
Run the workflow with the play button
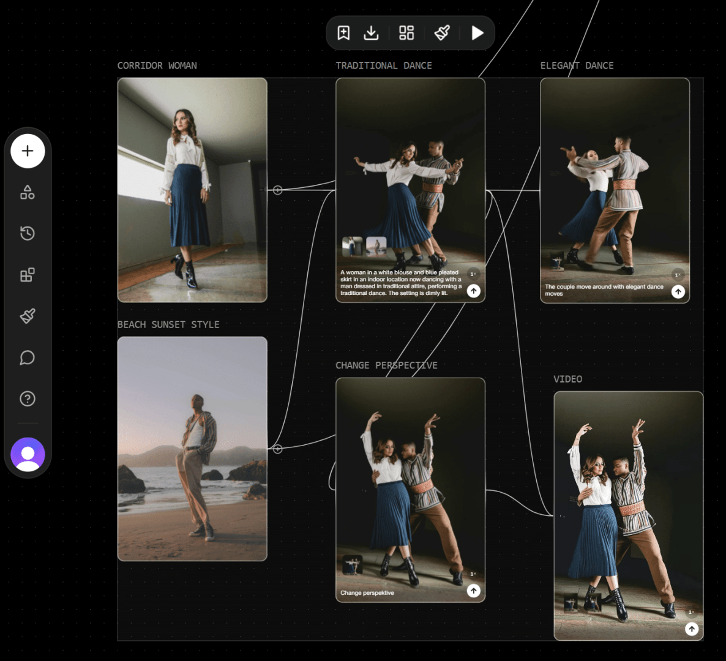[x=477, y=33]
